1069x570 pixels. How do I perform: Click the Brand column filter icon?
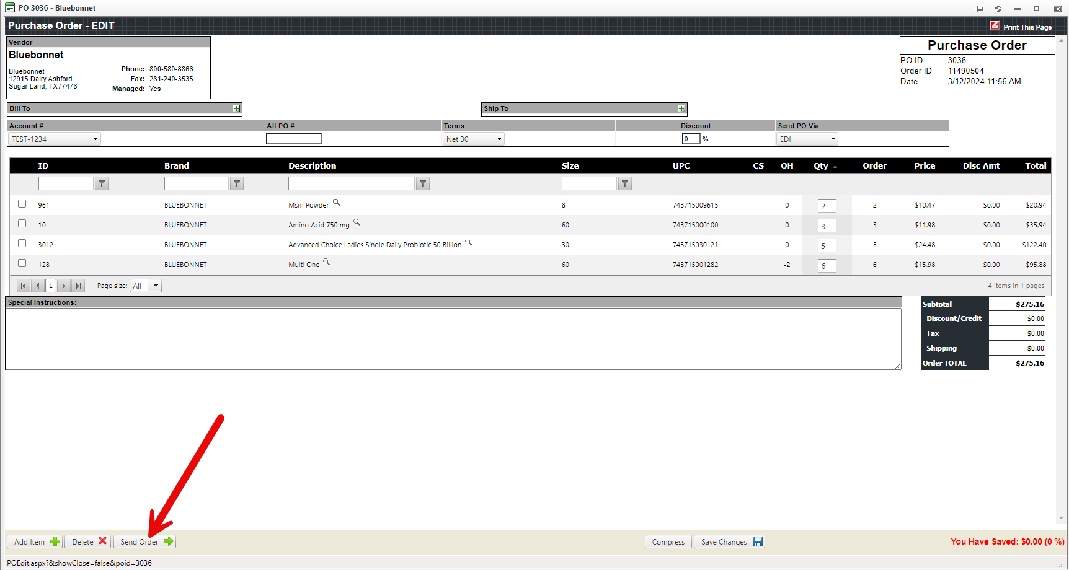[237, 183]
